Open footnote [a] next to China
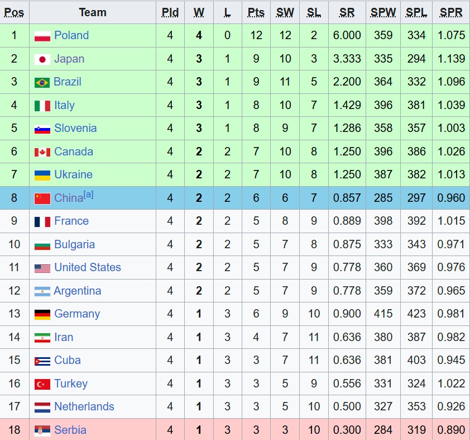The image size is (470, 440). point(88,195)
